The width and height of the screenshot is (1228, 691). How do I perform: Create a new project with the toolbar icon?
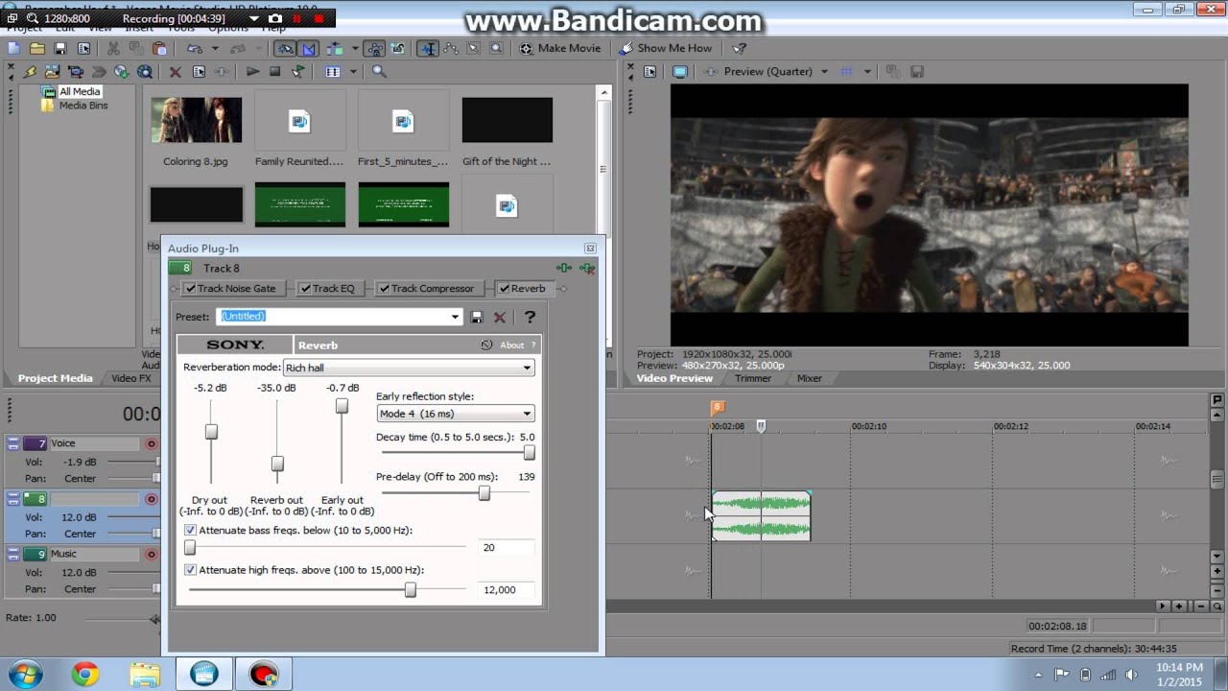[x=13, y=48]
